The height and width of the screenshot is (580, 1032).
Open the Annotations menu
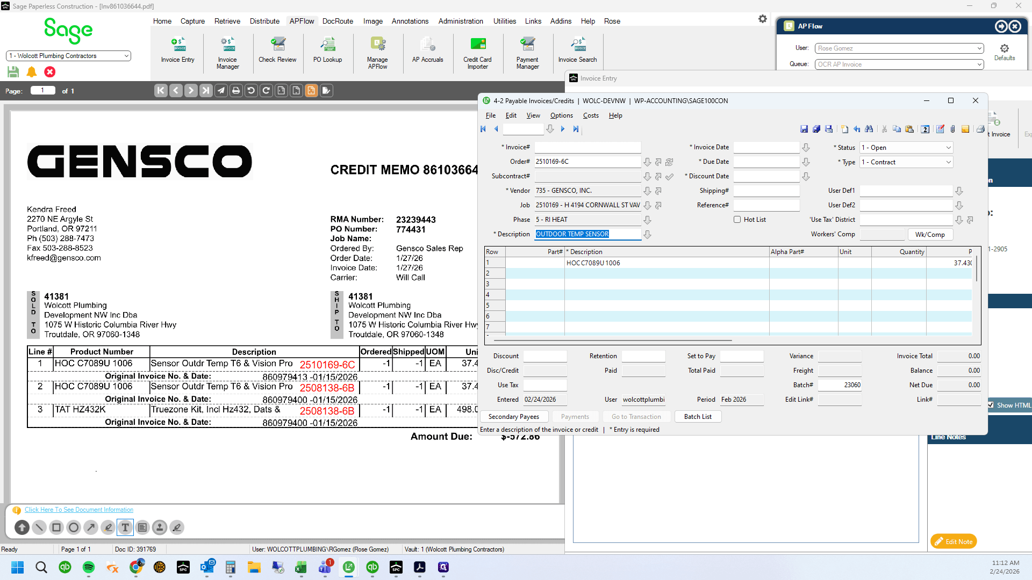pos(410,21)
